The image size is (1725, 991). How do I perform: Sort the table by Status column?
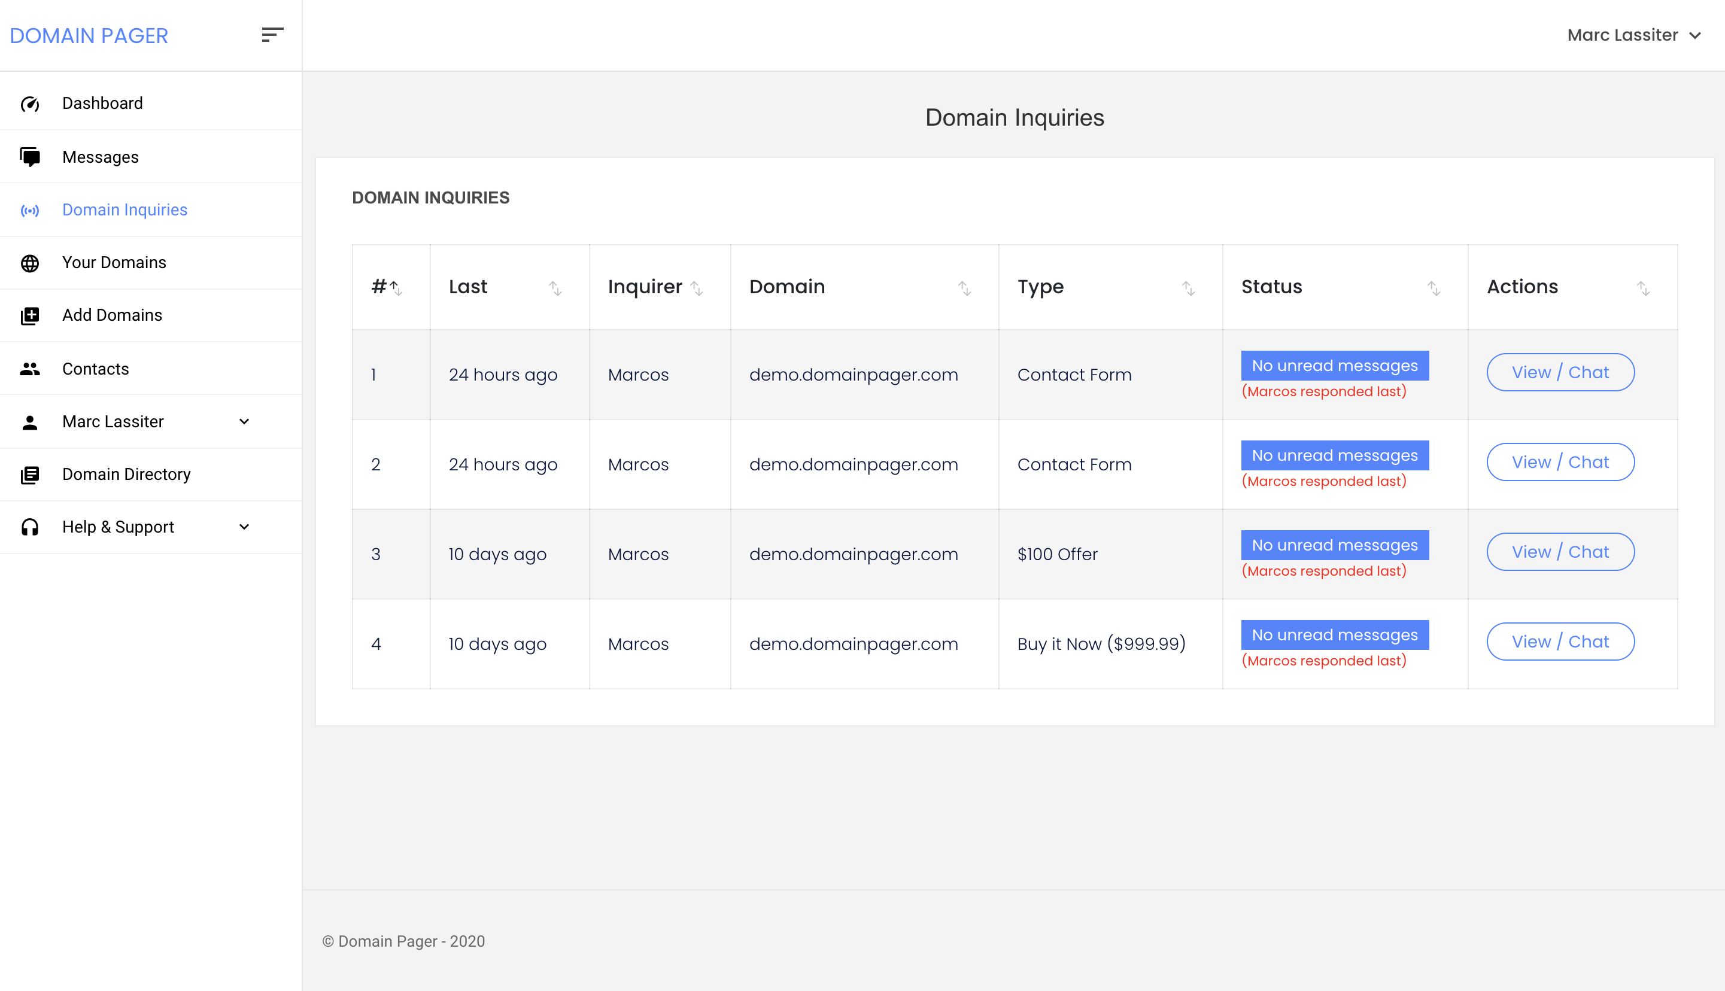(x=1435, y=288)
